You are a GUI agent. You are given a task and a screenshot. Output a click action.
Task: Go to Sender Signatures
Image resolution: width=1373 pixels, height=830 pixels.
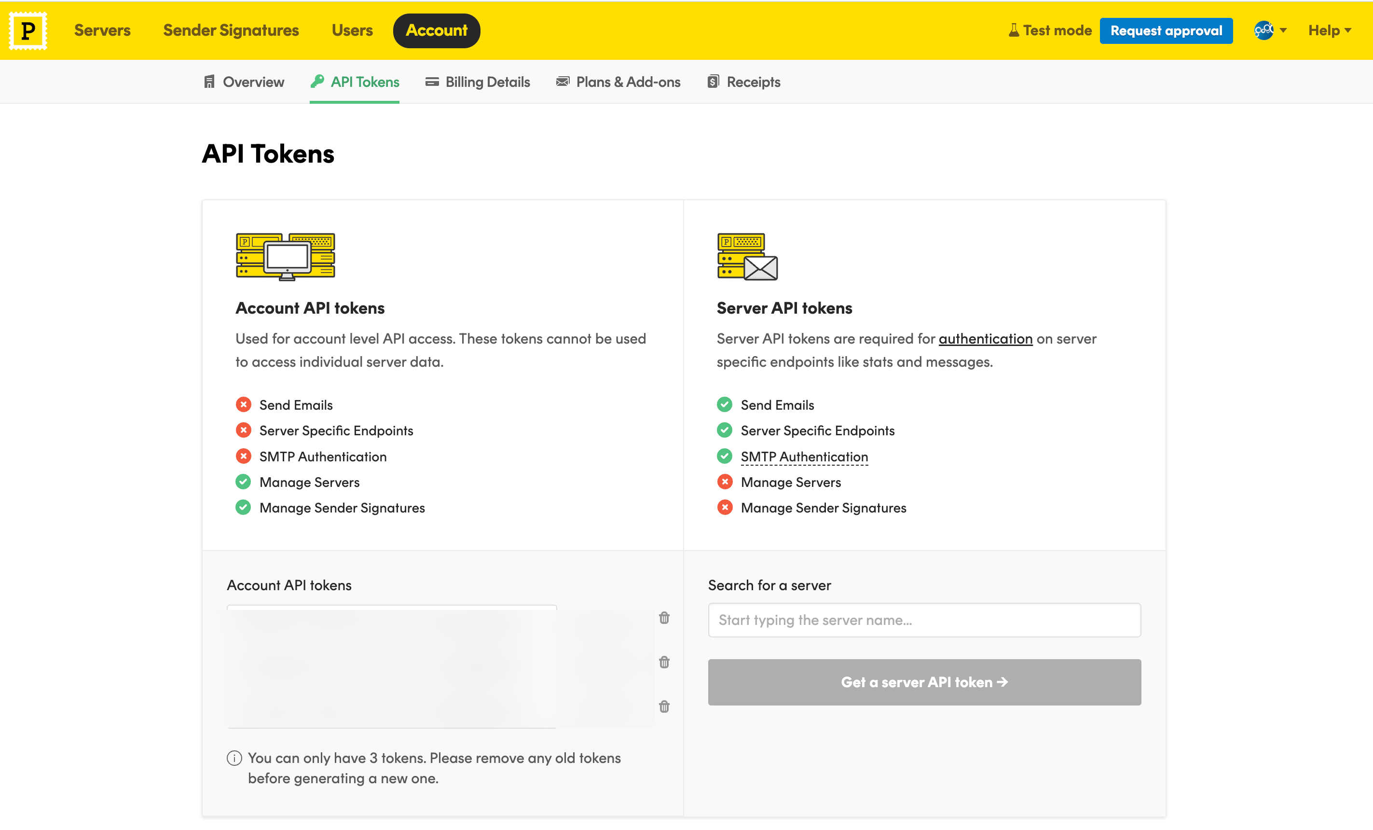(231, 30)
